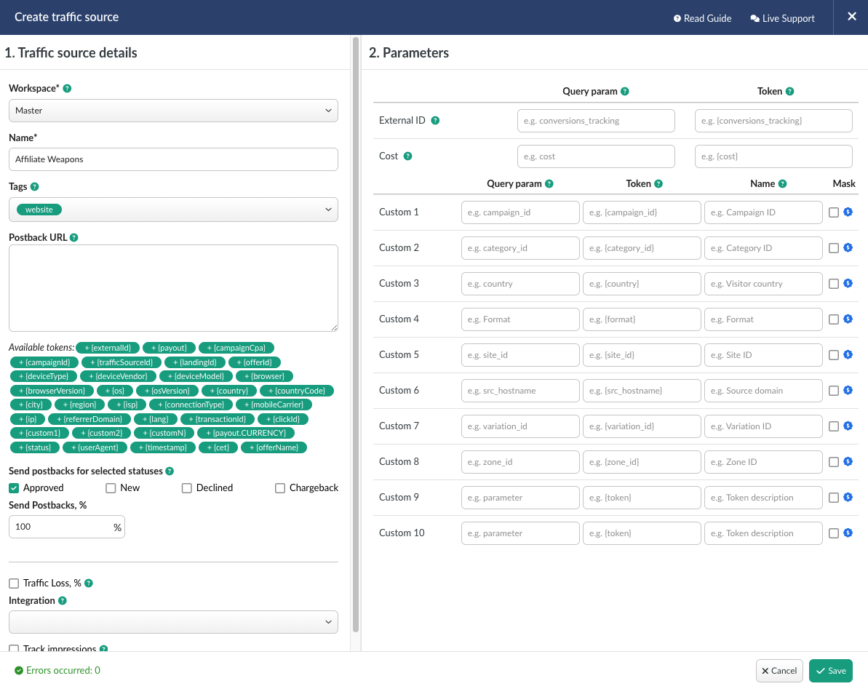Click the help icon next to Workspace
The width and height of the screenshot is (868, 689).
(67, 88)
